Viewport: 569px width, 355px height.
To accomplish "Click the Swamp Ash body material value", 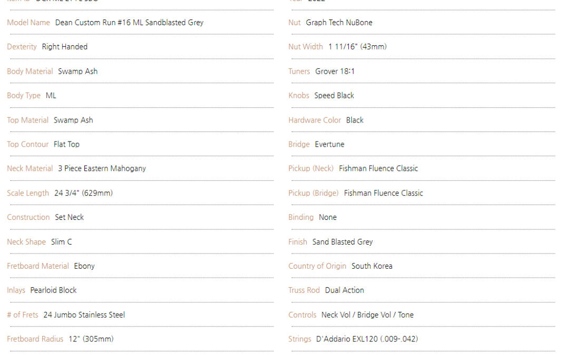I will pos(77,72).
